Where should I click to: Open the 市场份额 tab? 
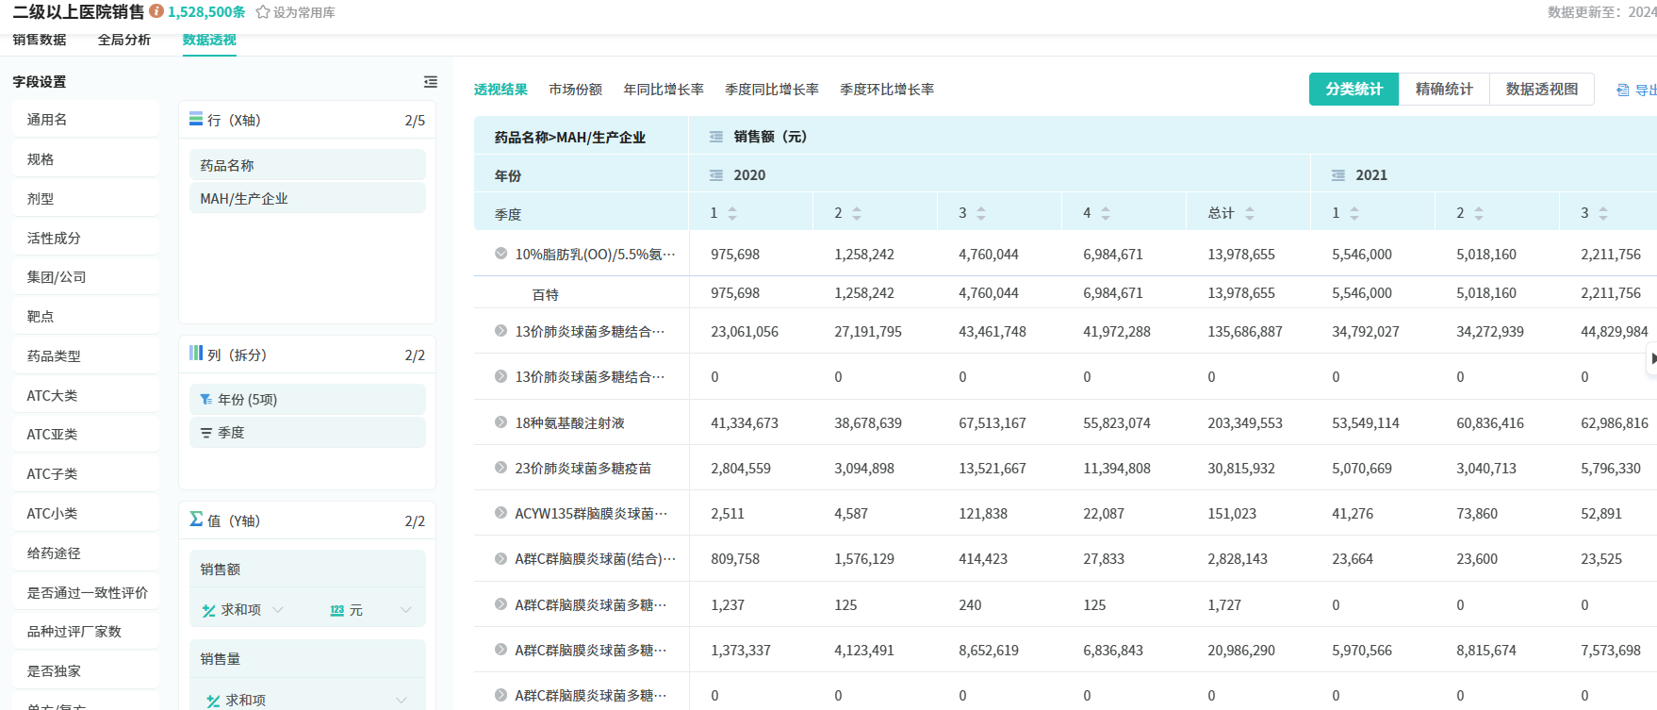pyautogui.click(x=575, y=90)
